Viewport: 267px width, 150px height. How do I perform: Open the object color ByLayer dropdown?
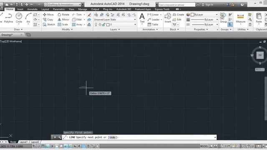[x=204, y=15]
